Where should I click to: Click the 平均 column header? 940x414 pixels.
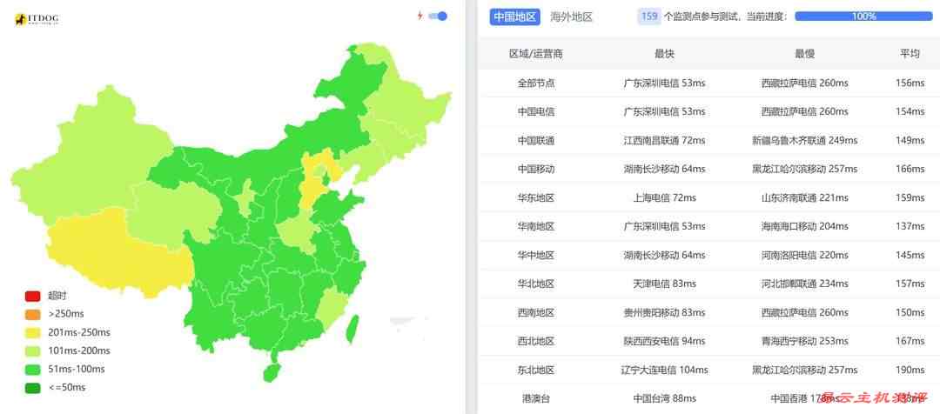coord(910,54)
